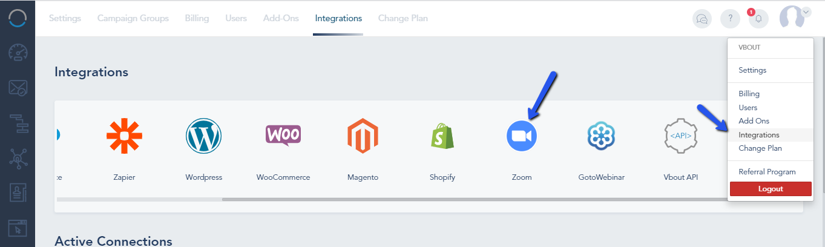This screenshot has height=247, width=825.
Task: Select the Wordpress integration logo
Action: tap(203, 136)
